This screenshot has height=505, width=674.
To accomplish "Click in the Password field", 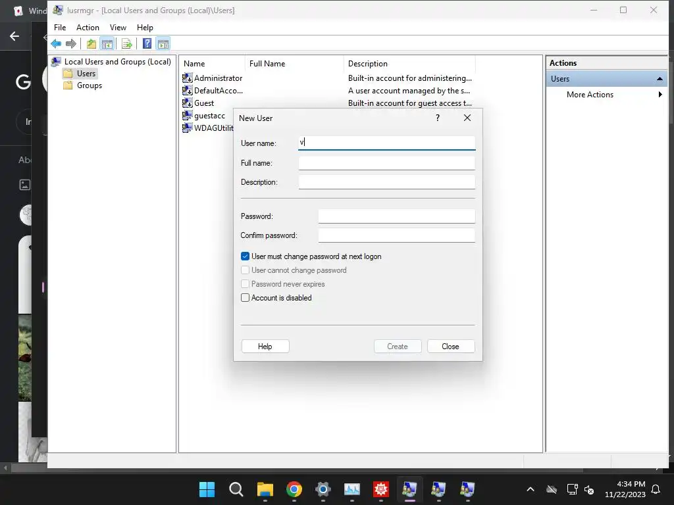I will click(x=397, y=216).
